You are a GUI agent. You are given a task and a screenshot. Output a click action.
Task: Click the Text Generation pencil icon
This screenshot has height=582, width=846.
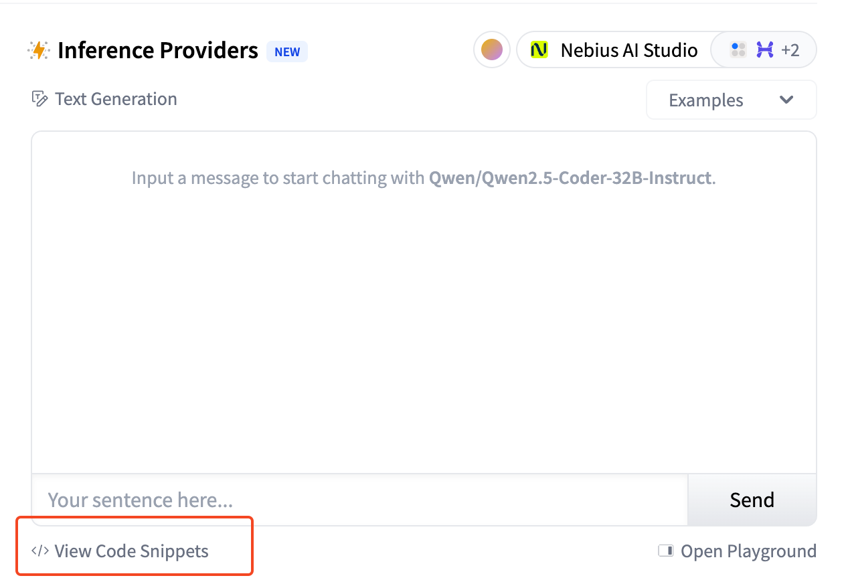click(39, 99)
